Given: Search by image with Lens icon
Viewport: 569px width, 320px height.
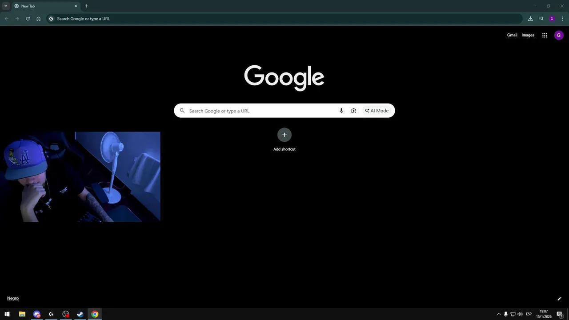Looking at the screenshot, I should [x=353, y=111].
